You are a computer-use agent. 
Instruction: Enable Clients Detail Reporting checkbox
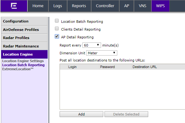[x=57, y=28]
